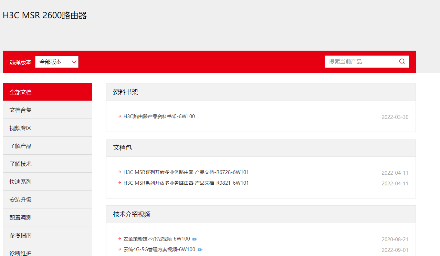Image resolution: width=440 pixels, height=256 pixels.
Task: Click the 技术介绍视频 section header
Action: point(261,214)
